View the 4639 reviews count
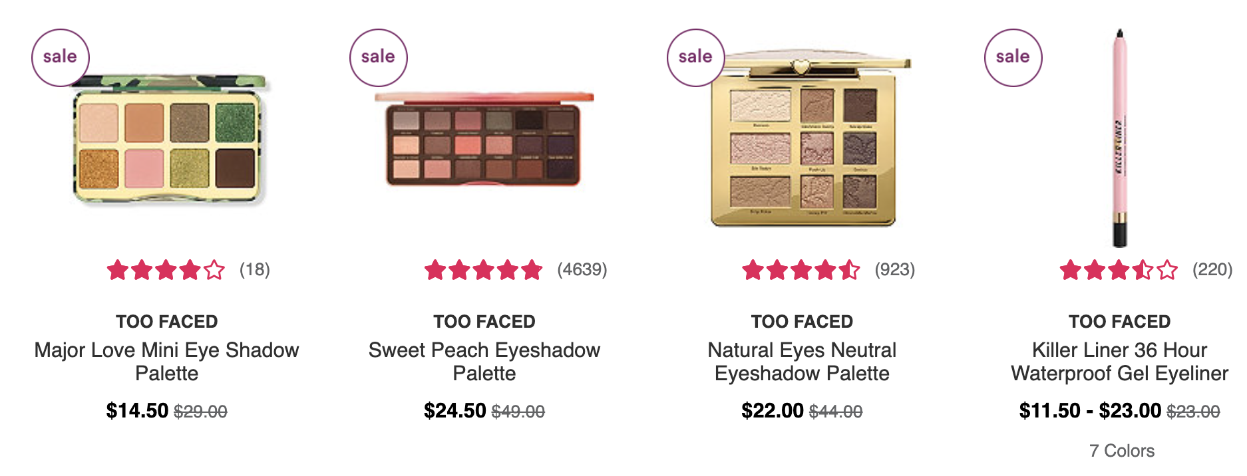This screenshot has width=1247, height=476. point(582,270)
